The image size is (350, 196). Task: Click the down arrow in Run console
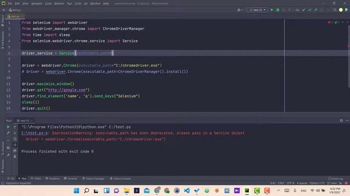pyautogui.click(x=15, y=133)
